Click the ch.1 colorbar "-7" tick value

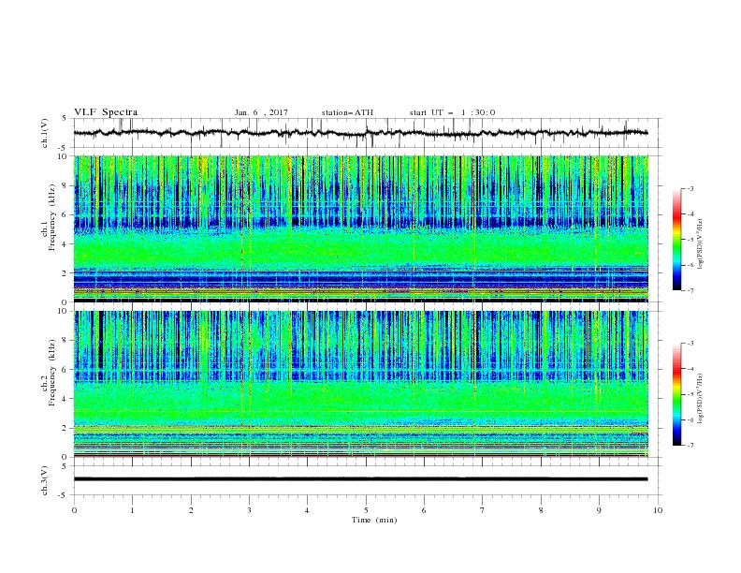pos(690,290)
